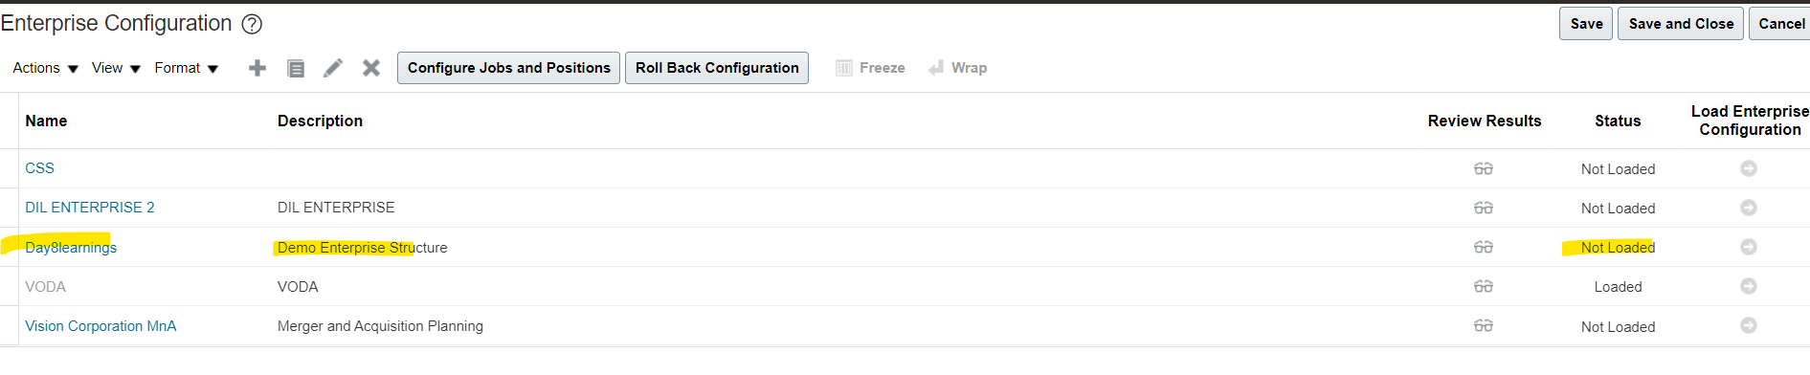Toggle the Wrap text option
The image size is (1810, 375).
(x=957, y=68)
